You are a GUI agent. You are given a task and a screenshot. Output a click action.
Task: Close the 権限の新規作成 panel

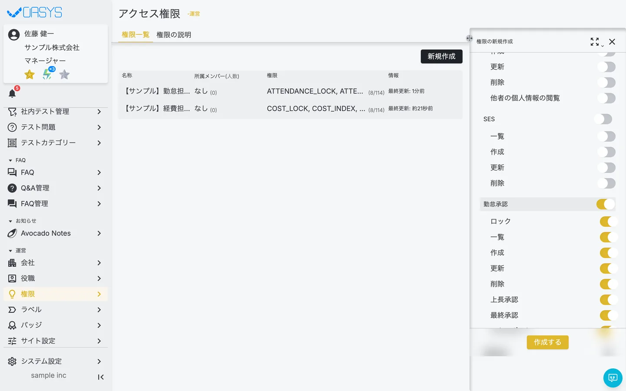point(612,42)
